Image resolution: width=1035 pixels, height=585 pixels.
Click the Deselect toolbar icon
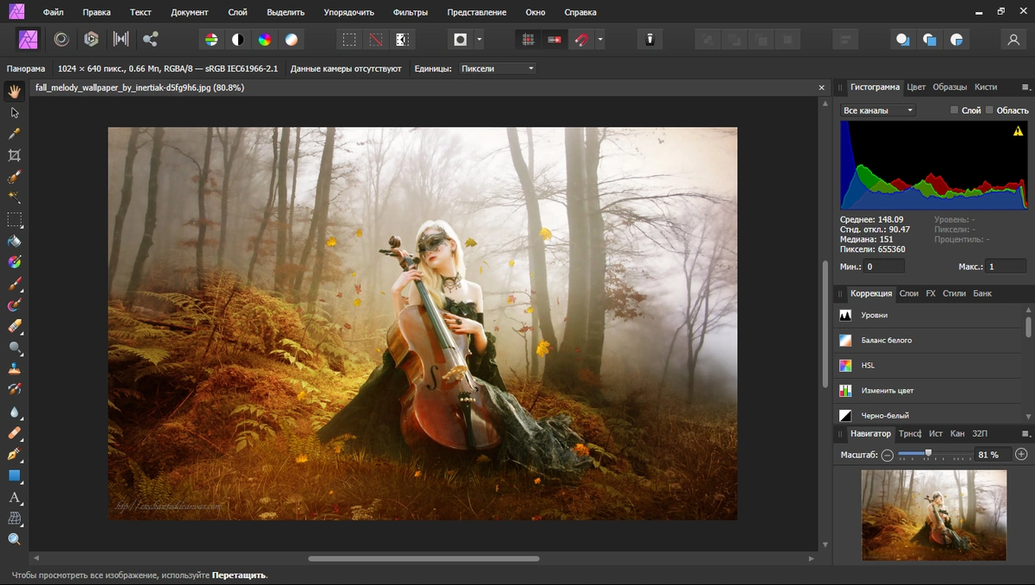pos(375,40)
